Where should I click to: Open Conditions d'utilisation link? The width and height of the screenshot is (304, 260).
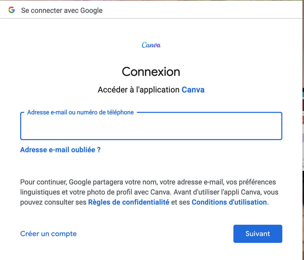click(229, 202)
